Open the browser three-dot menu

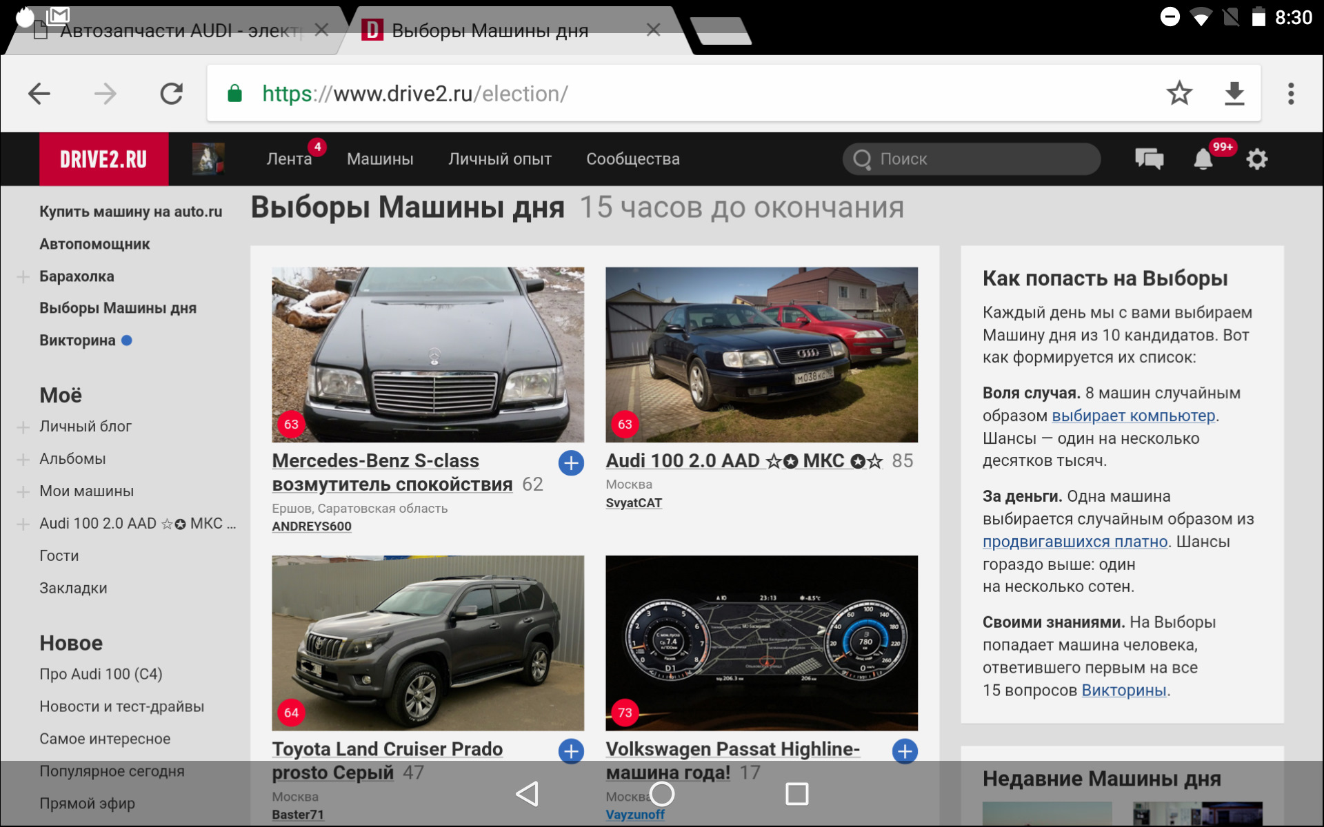1291,93
